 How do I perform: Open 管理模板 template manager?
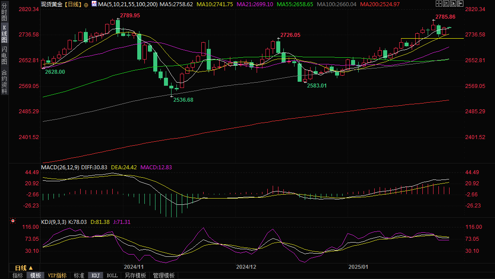tap(164, 275)
